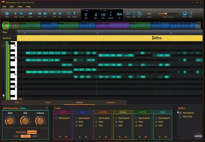205x142 pixels.
Task: Click the Start knob in Midi Parameters
Action: tap(10, 121)
